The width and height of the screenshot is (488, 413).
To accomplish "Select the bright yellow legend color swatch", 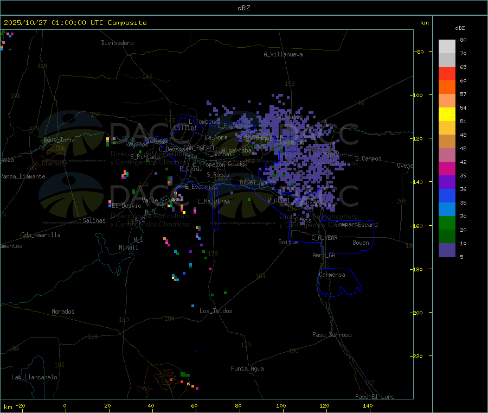I will tap(447, 114).
